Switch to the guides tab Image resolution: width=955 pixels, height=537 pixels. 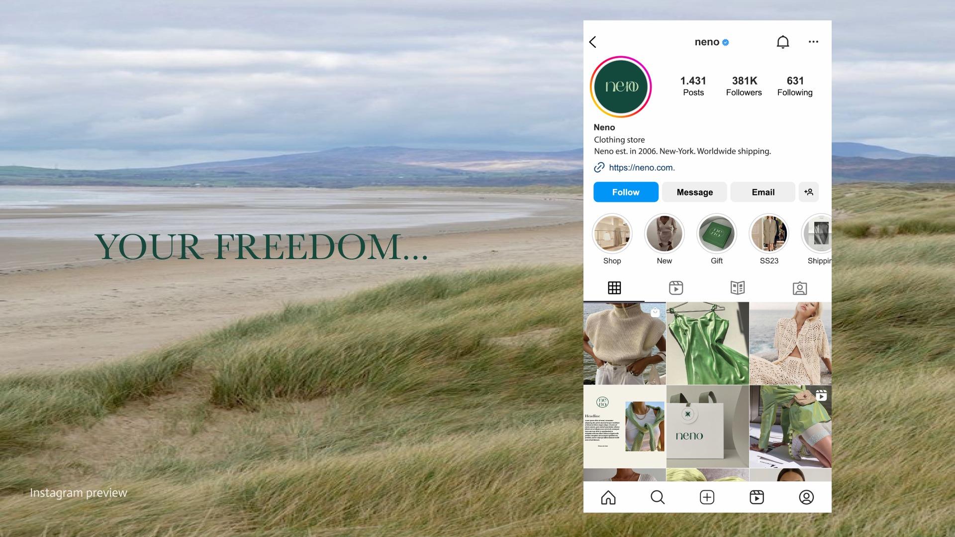738,288
